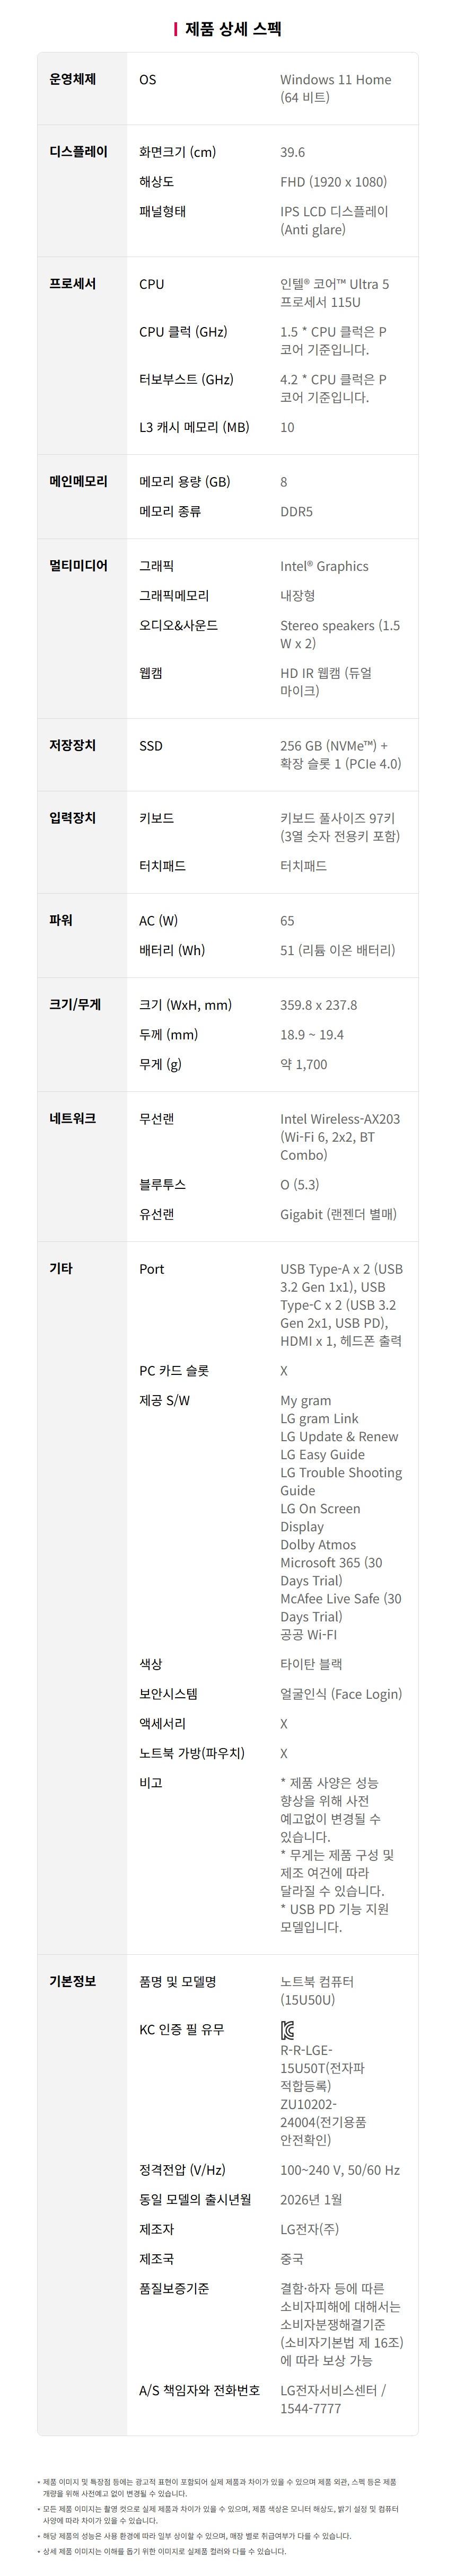Select the 운영체제 category label
The height and width of the screenshot is (2576, 456).
click(x=72, y=79)
